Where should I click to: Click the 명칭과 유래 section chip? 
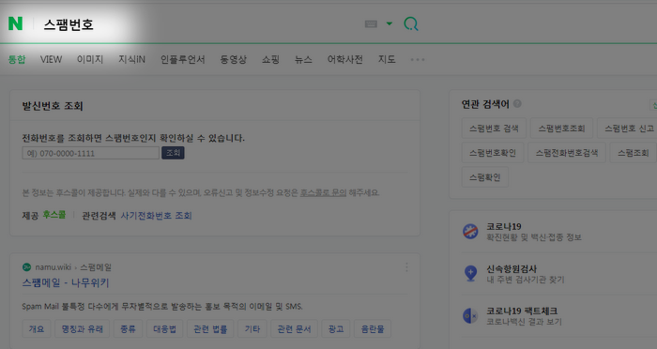tap(83, 329)
